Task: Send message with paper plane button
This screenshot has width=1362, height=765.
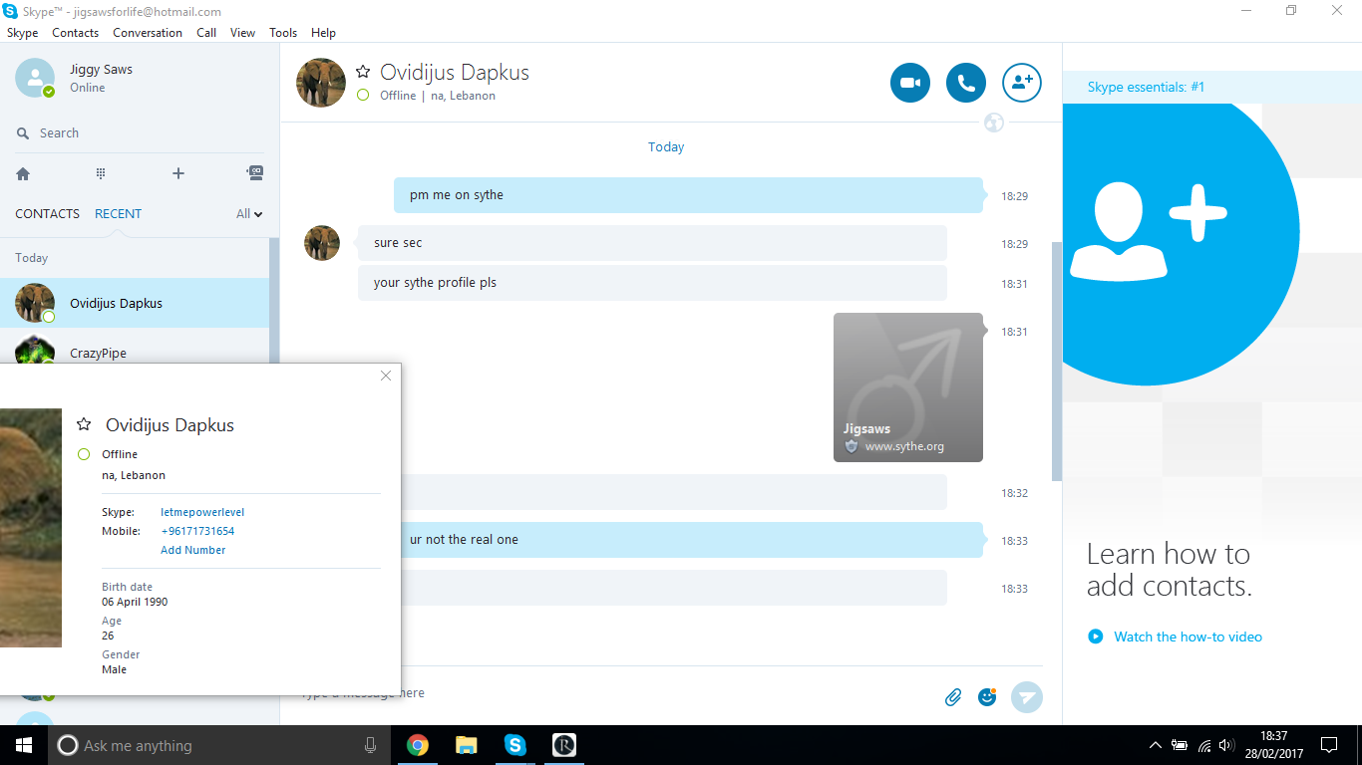Action: pyautogui.click(x=1027, y=696)
